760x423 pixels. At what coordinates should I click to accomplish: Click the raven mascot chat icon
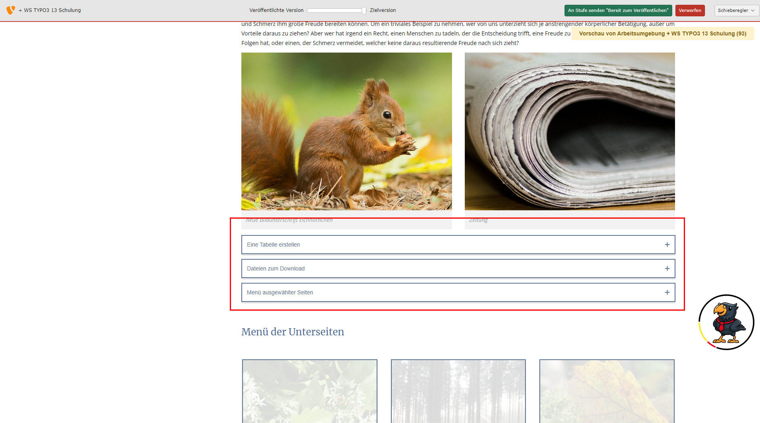tap(726, 322)
